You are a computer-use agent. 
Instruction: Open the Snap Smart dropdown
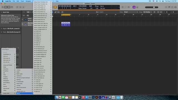point(131,12)
